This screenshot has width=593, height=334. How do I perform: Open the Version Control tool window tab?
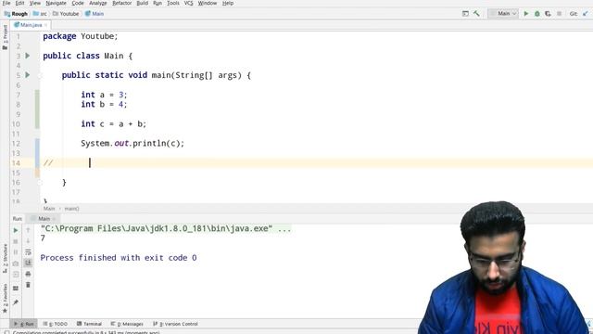coord(175,324)
